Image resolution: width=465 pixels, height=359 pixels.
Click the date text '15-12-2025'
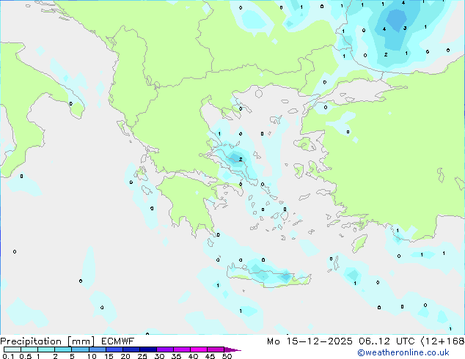(x=319, y=341)
